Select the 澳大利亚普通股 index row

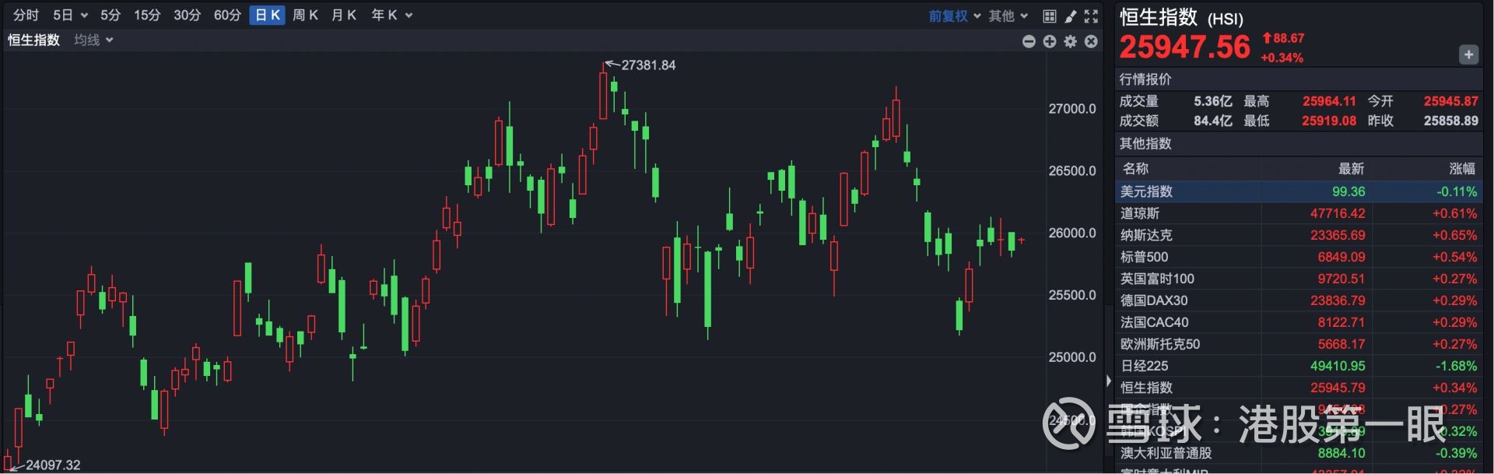click(x=1298, y=453)
